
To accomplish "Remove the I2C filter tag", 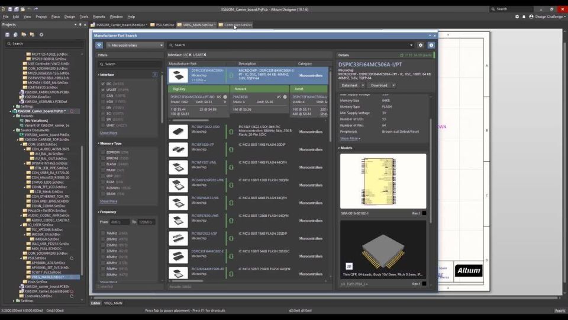I will click(x=190, y=55).
